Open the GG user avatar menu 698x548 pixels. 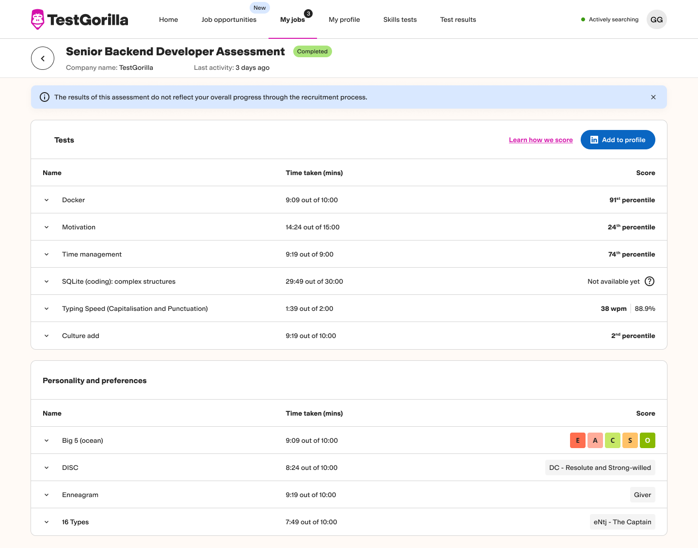(x=657, y=19)
